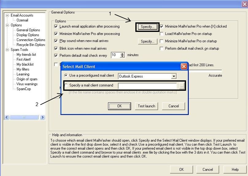Screen dimensions: 248x176
Task: Open My filters
Action: click(x=23, y=69)
